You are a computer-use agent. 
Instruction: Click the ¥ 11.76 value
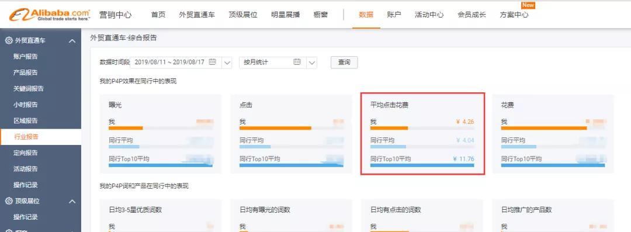(x=463, y=159)
